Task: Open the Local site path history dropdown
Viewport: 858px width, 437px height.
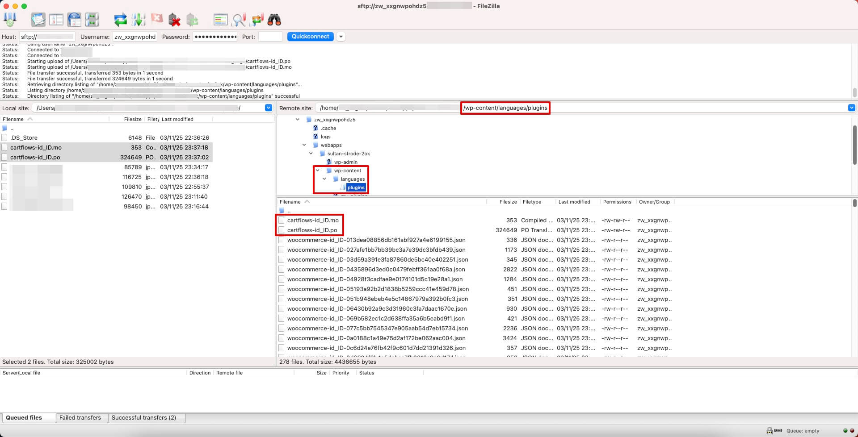Action: tap(269, 108)
